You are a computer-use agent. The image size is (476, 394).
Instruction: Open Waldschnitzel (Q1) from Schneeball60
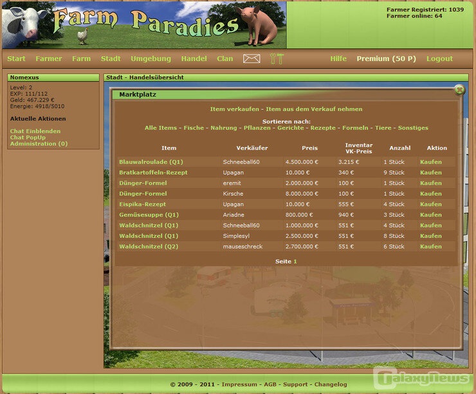pos(149,226)
